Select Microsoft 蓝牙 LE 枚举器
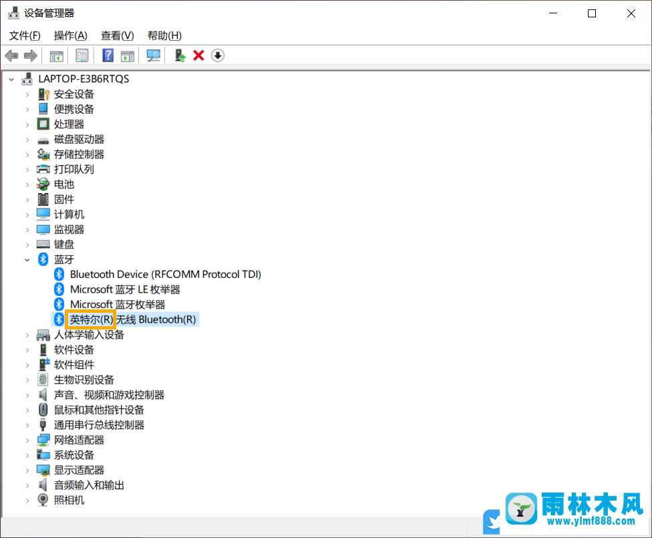The image size is (652, 538). click(x=125, y=289)
